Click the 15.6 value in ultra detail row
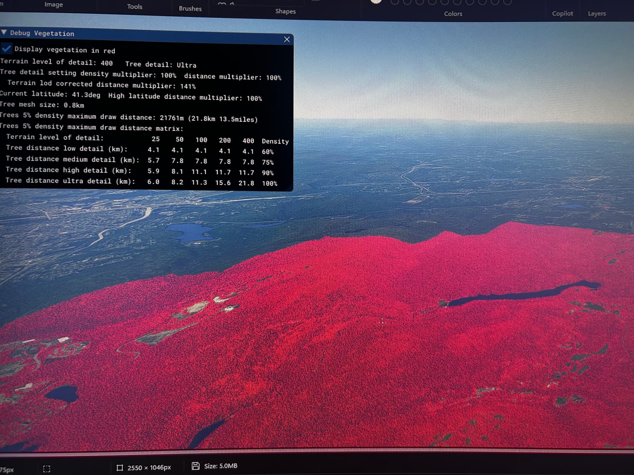This screenshot has width=634, height=475. point(223,183)
